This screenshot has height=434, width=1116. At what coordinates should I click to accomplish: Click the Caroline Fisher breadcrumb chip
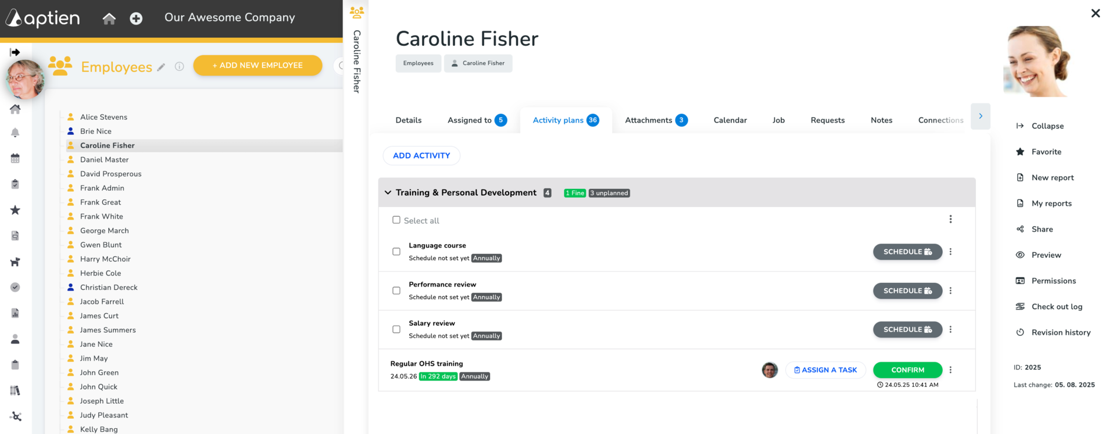pos(478,63)
